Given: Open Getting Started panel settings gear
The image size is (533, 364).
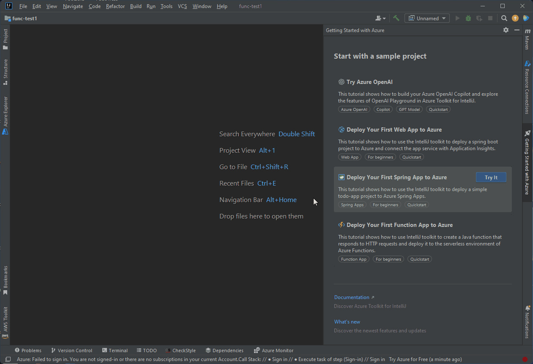Looking at the screenshot, I should pyautogui.click(x=506, y=30).
